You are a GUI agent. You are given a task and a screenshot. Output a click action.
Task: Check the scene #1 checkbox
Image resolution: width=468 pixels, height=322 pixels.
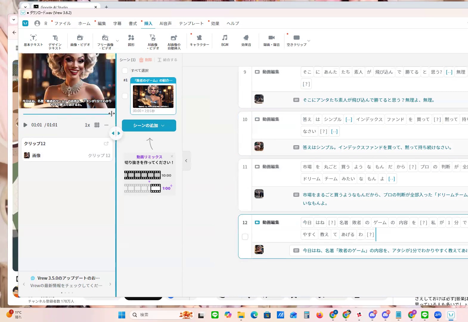125,96
